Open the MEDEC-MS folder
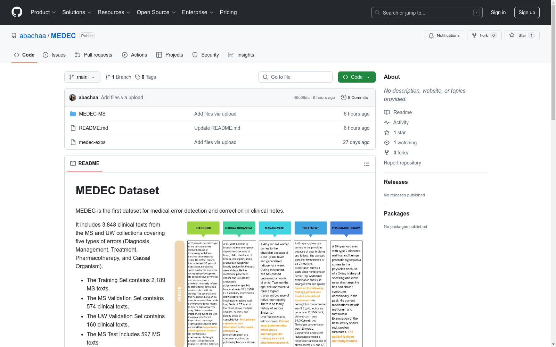Image resolution: width=556 pixels, height=347 pixels. click(x=92, y=114)
